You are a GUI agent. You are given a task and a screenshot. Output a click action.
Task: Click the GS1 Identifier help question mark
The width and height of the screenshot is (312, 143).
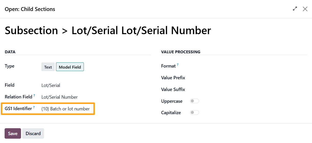click(34, 107)
